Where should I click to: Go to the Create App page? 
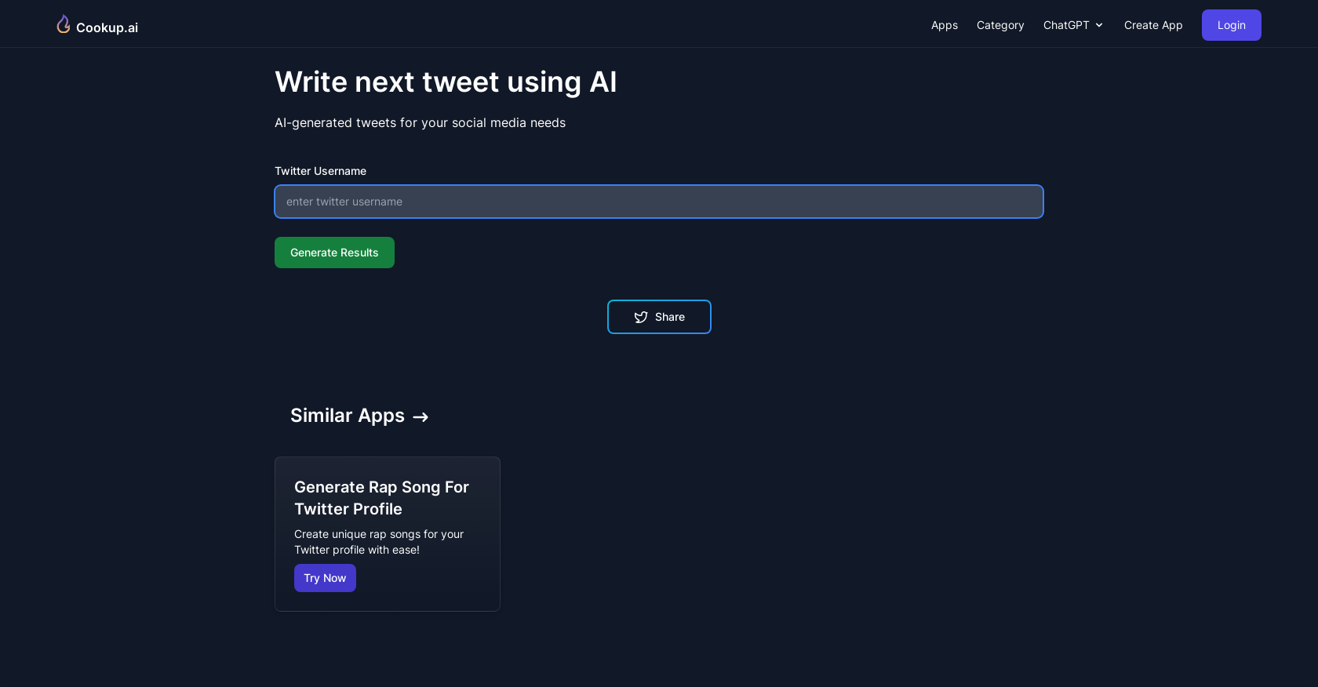pos(1153,25)
